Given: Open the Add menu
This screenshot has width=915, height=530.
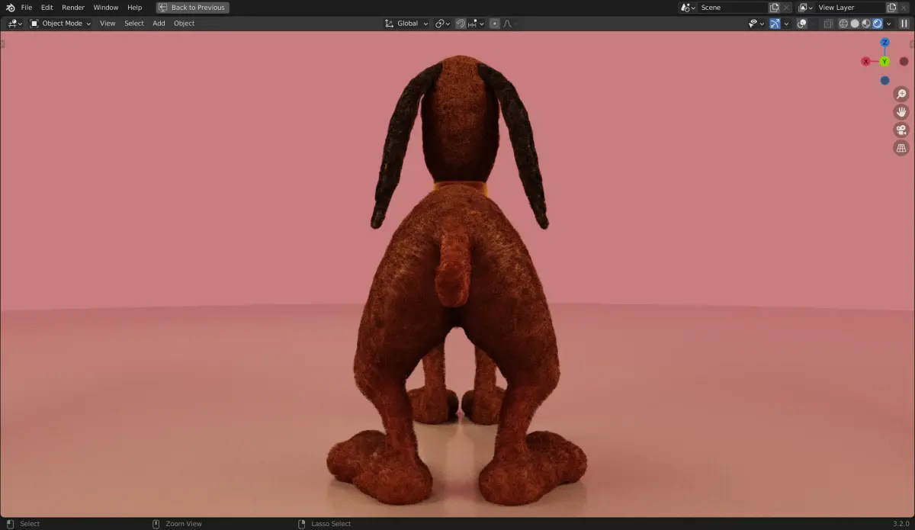Looking at the screenshot, I should [158, 23].
